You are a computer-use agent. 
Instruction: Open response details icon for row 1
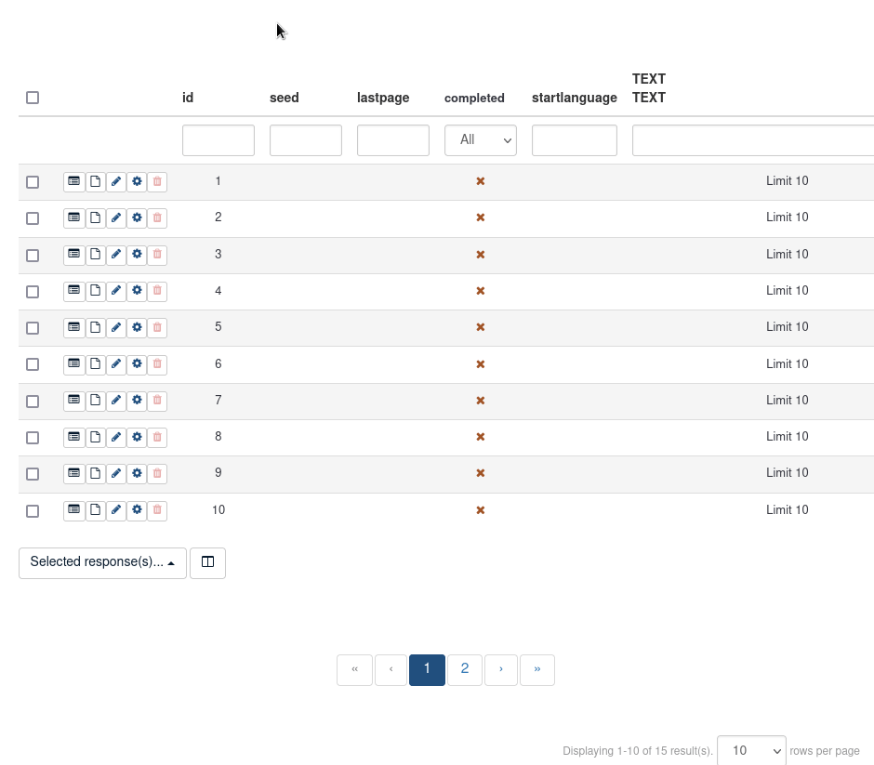[73, 181]
